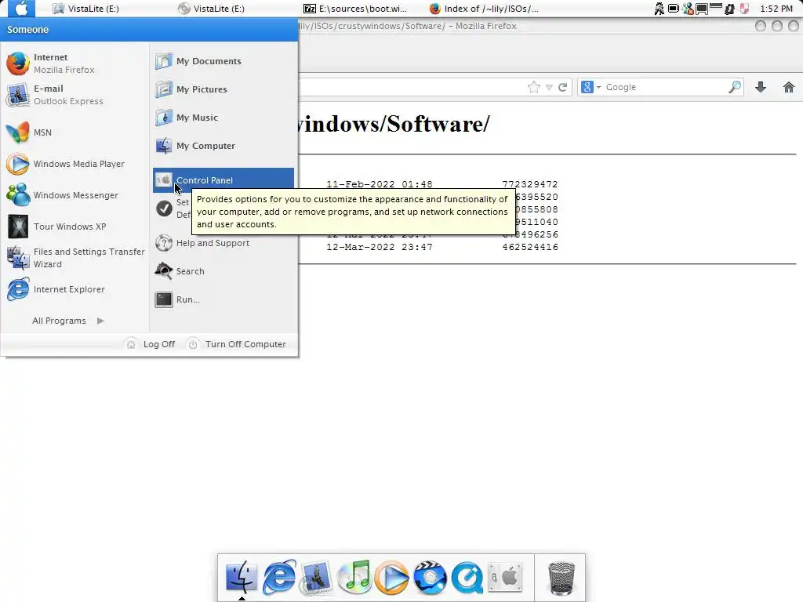
Task: Open Files and Settings Transfer Wizard
Action: [76, 257]
